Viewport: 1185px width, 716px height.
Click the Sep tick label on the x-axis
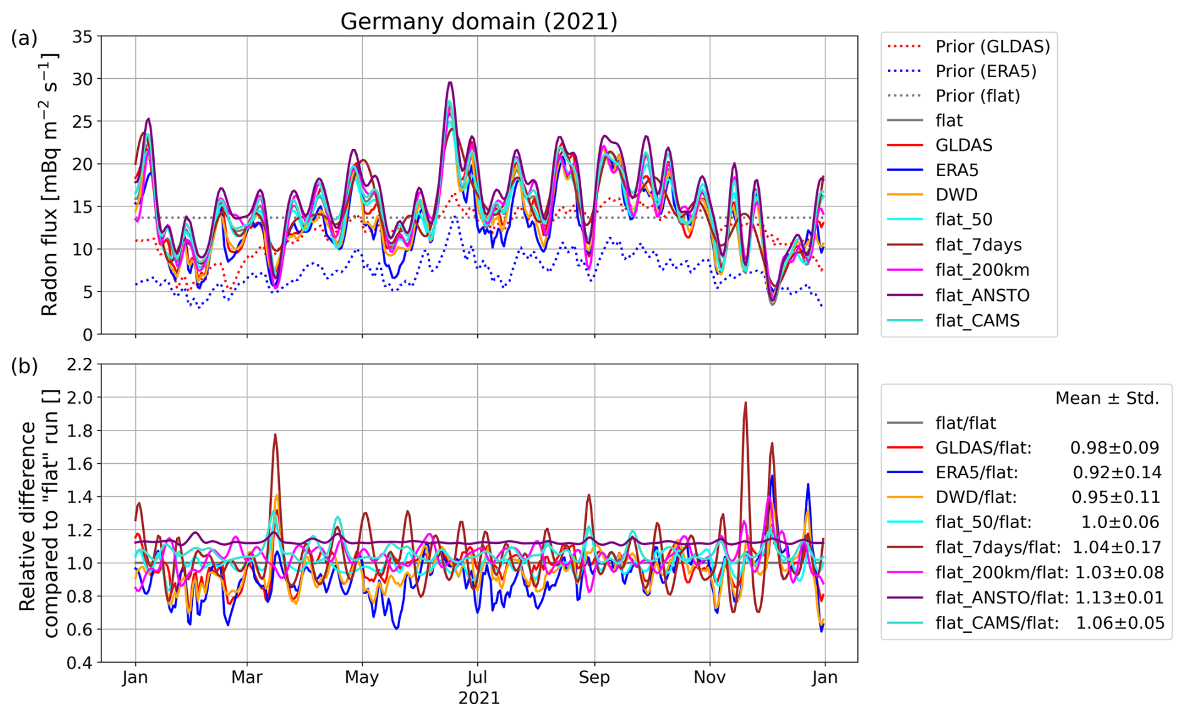[594, 677]
